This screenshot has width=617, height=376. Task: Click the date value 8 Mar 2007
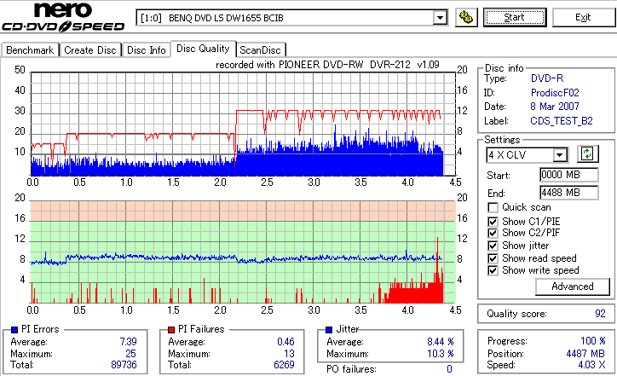click(555, 107)
